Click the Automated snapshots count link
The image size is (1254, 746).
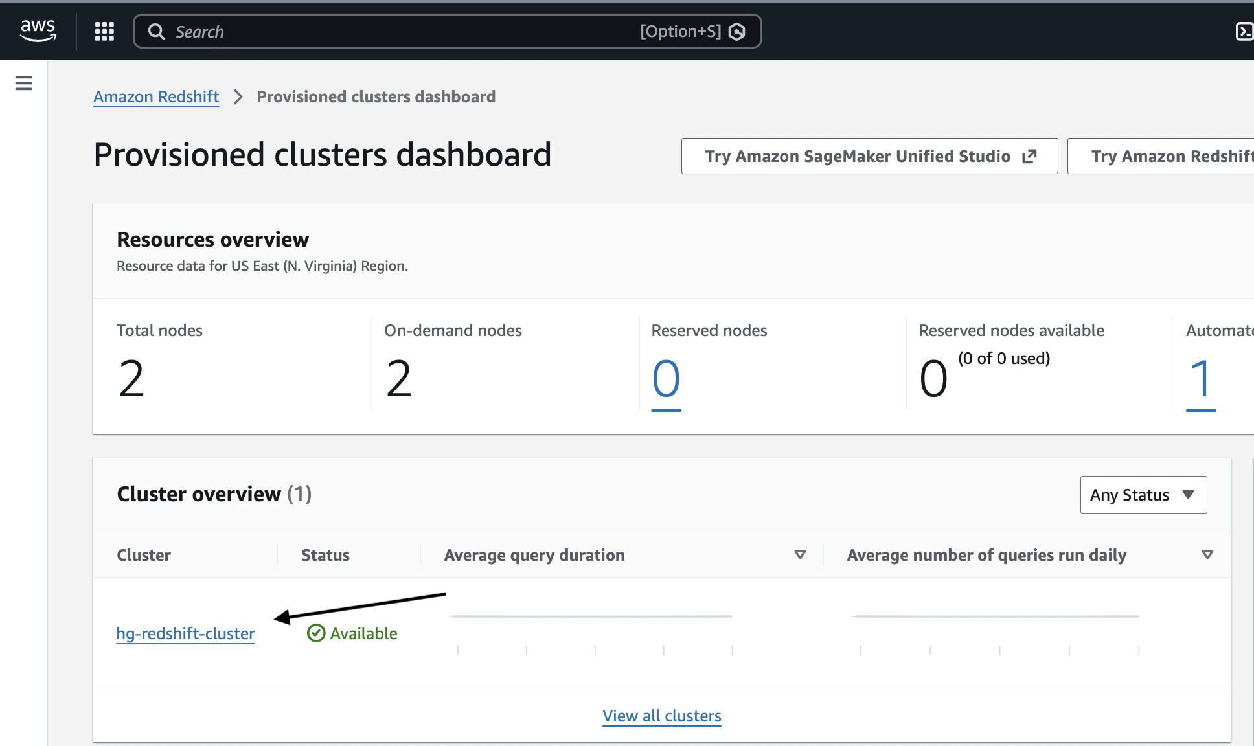point(1202,378)
